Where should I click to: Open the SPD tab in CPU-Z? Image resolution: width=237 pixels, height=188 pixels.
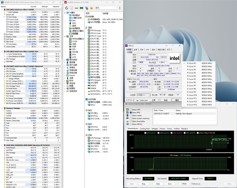pyautogui.click(x=148, y=50)
